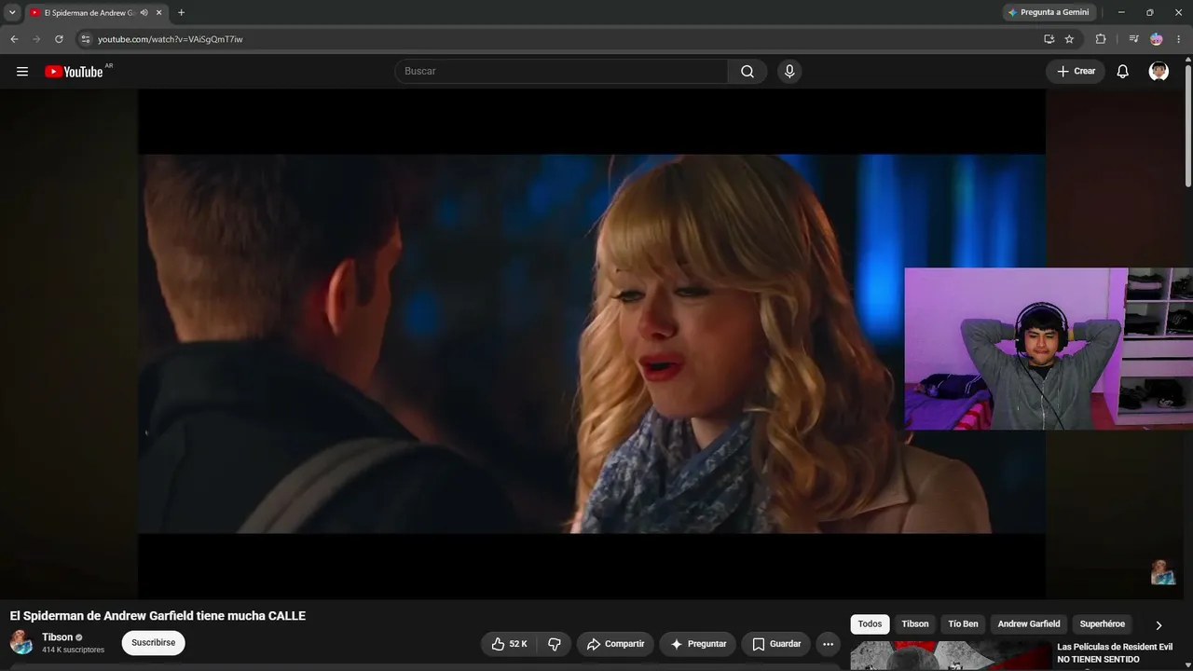Go to the YouTube home logo

[75, 72]
